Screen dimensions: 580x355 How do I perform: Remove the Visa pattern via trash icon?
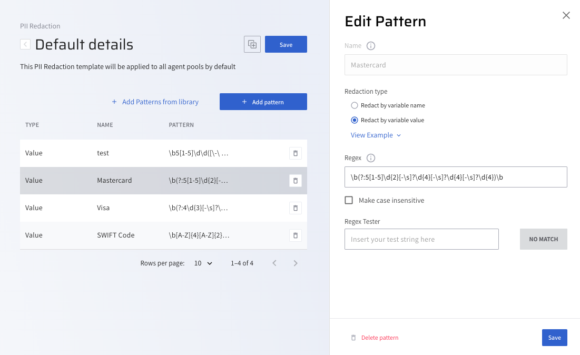295,208
